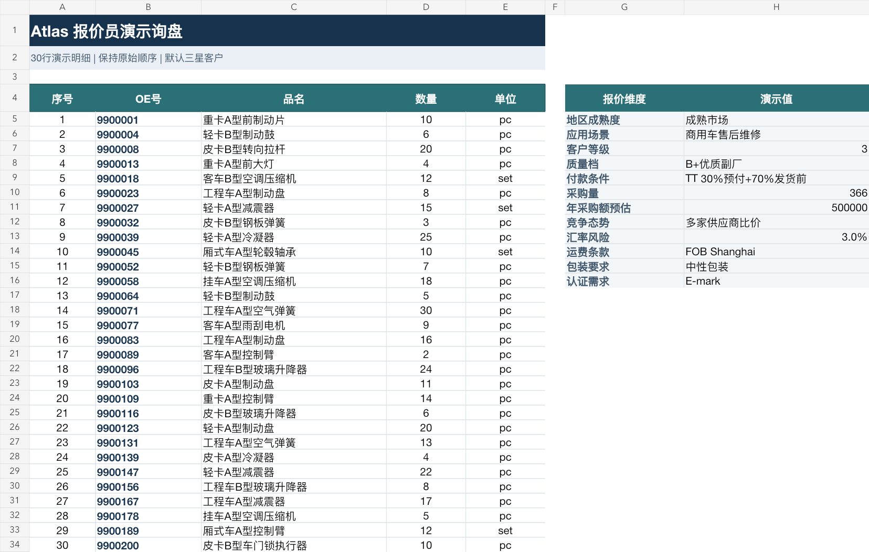Select row 20 header
Viewport: 869px width, 552px height.
point(15,339)
